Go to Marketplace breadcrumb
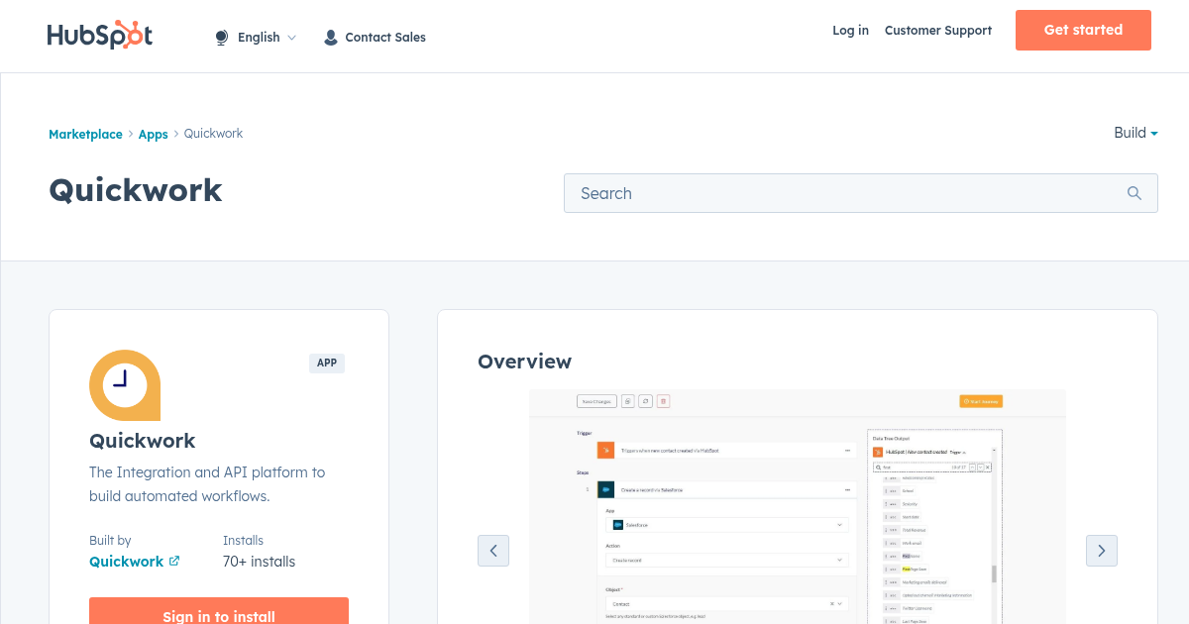The image size is (1189, 624). tap(85, 134)
